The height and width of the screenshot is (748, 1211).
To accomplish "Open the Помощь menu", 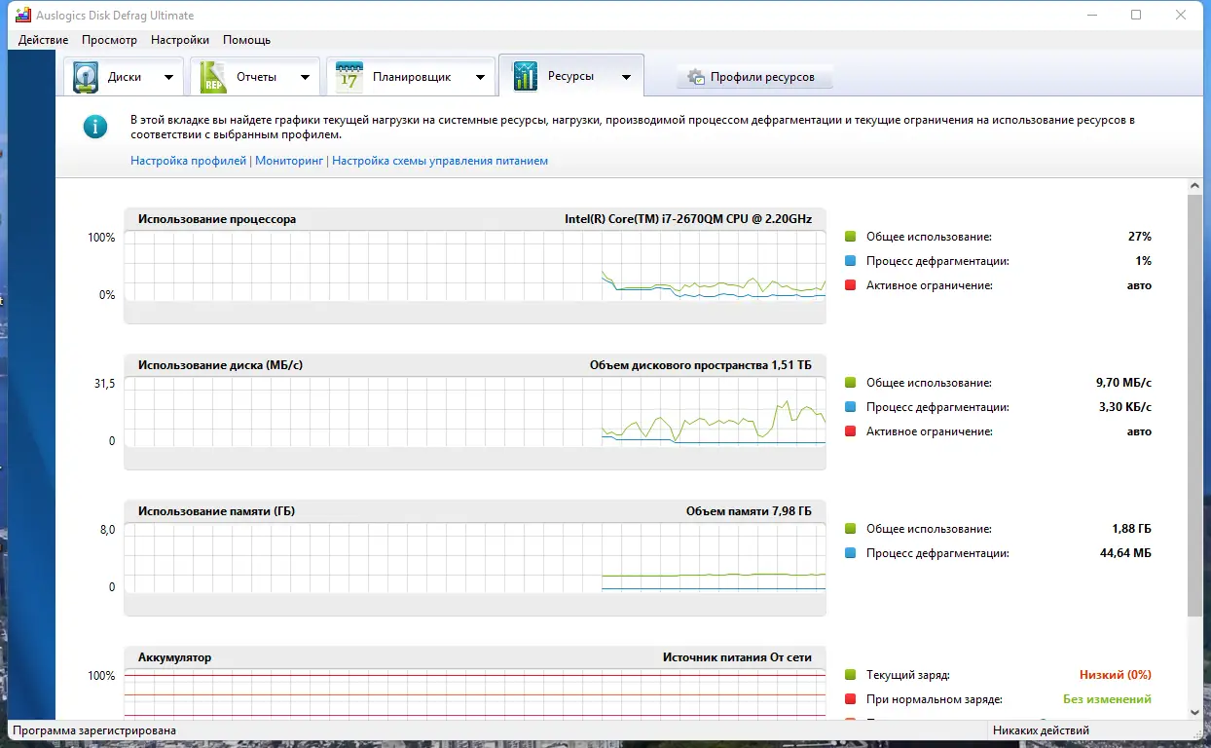I will (246, 40).
